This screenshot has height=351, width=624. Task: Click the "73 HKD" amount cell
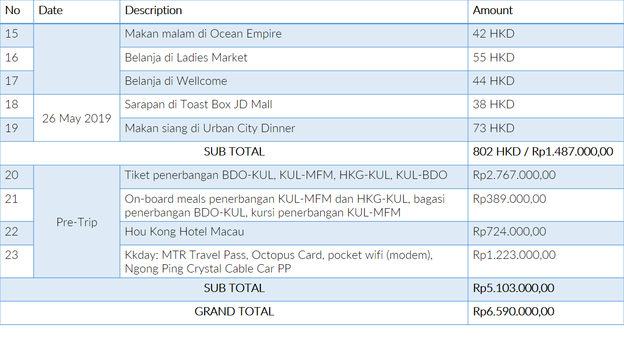[x=493, y=129]
